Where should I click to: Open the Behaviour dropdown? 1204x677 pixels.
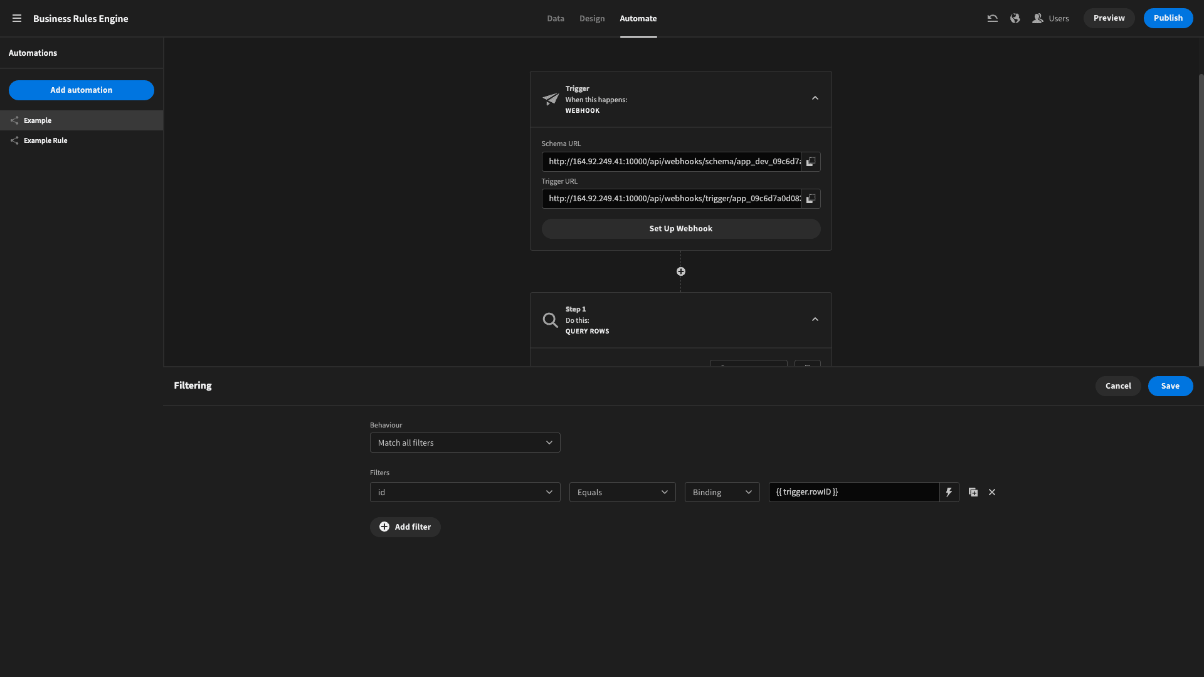pyautogui.click(x=465, y=443)
